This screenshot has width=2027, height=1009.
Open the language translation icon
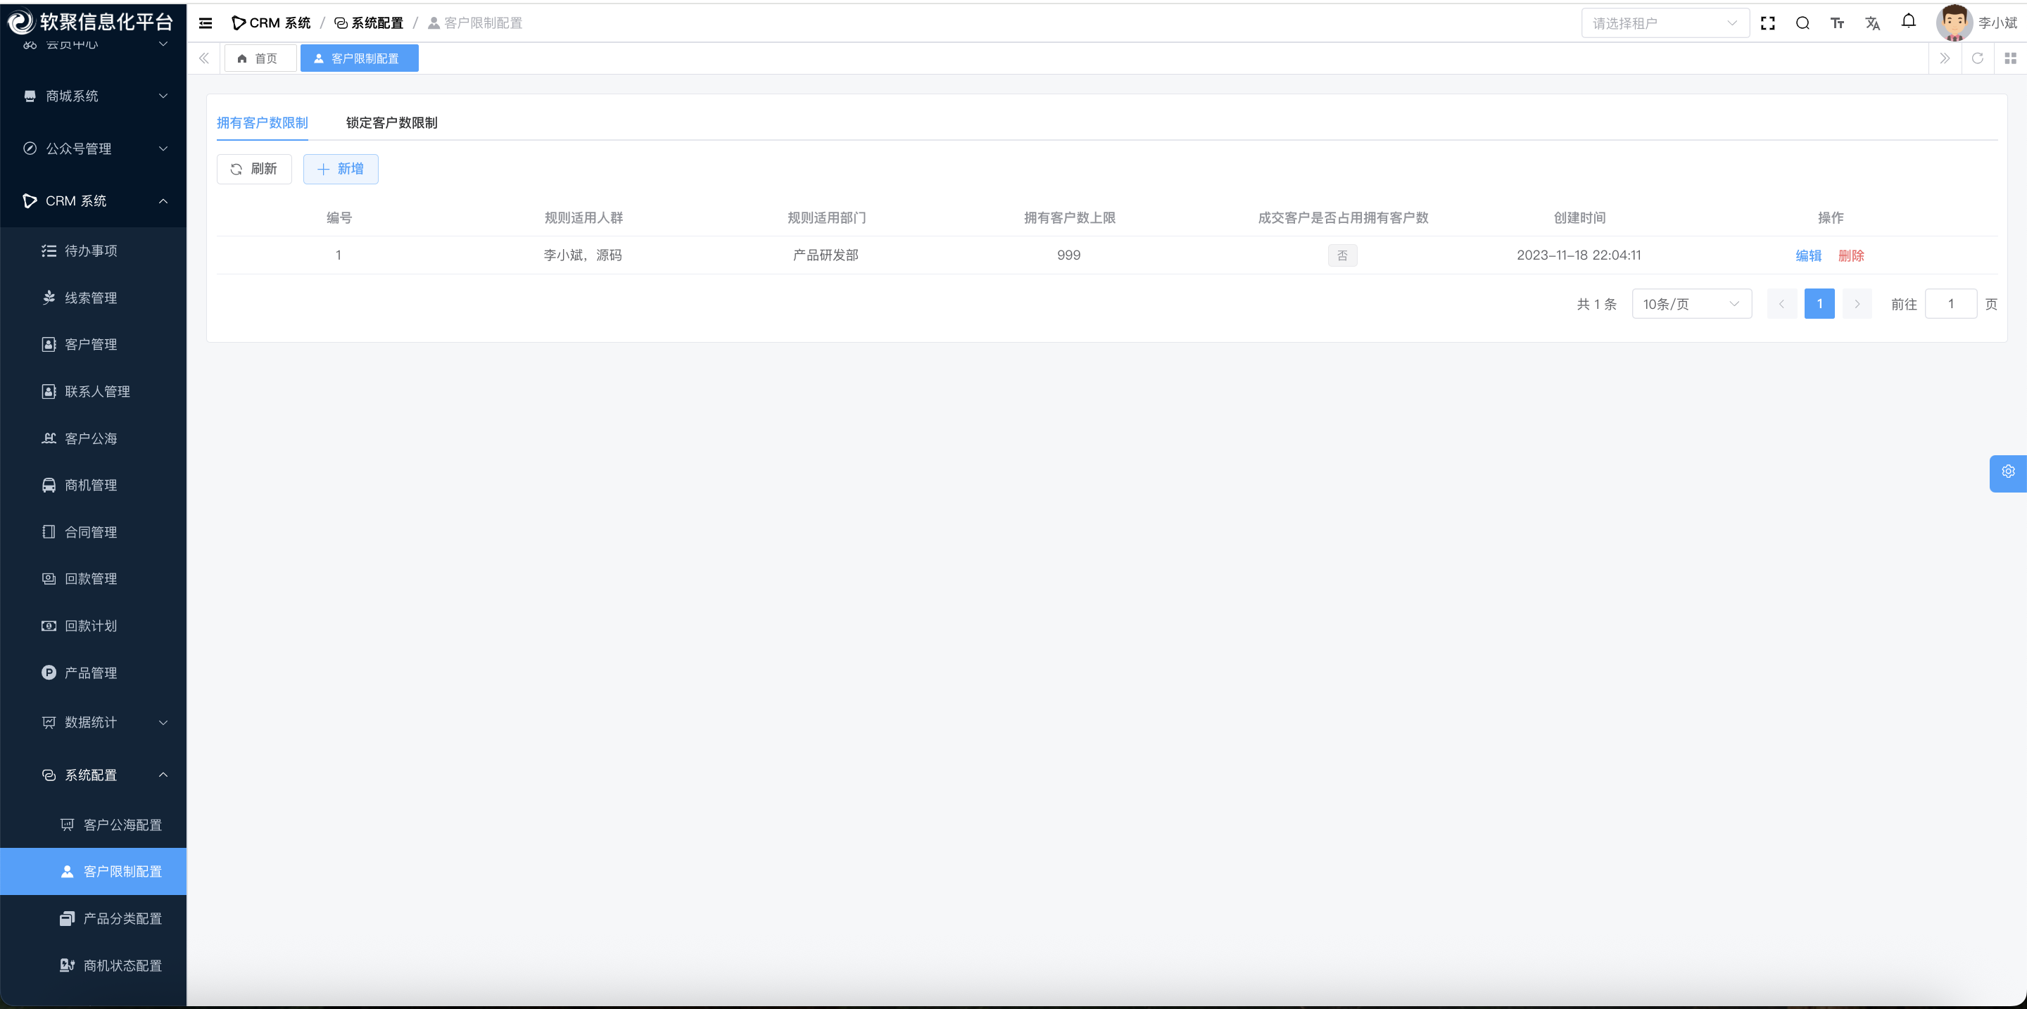pos(1872,24)
